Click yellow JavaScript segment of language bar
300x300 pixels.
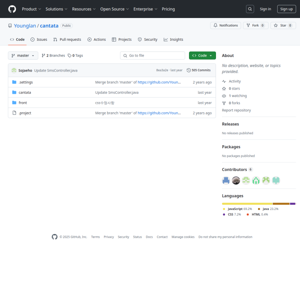click(247, 204)
